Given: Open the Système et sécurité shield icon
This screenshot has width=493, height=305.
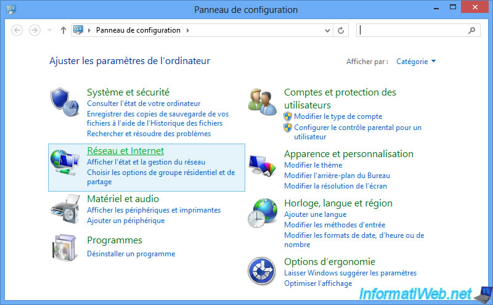Looking at the screenshot, I should point(65,102).
